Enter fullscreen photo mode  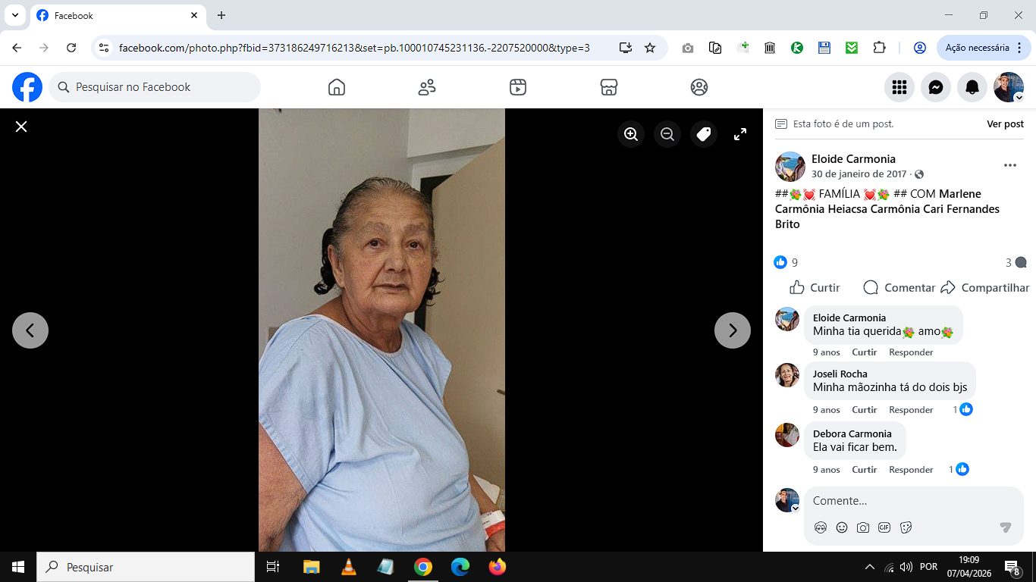click(740, 134)
